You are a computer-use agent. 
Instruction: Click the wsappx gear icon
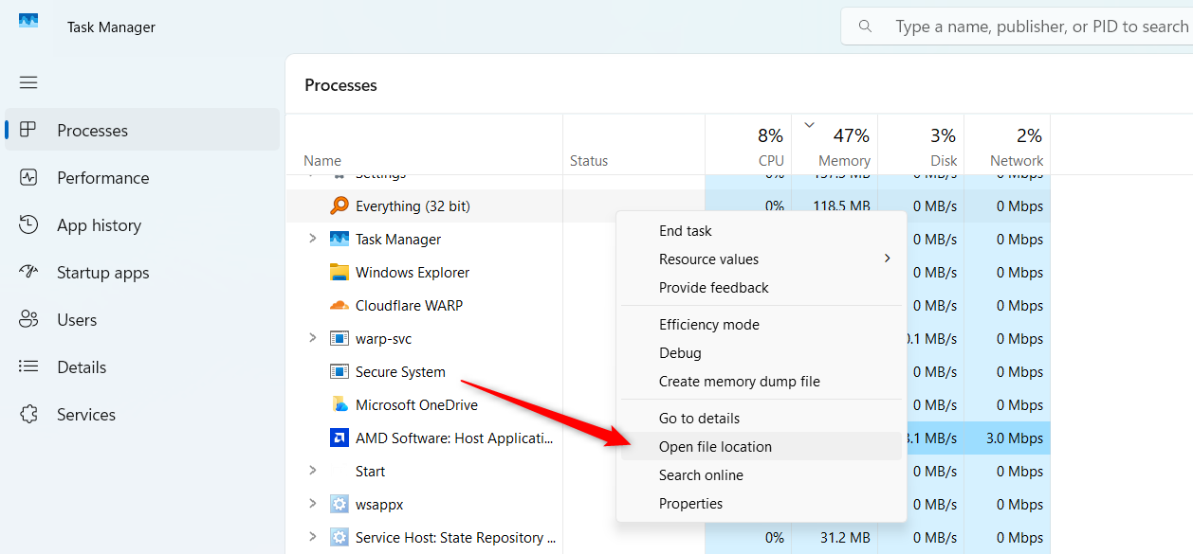[x=340, y=504]
